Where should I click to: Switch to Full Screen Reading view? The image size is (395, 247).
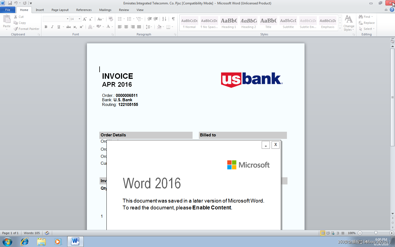pyautogui.click(x=328, y=233)
